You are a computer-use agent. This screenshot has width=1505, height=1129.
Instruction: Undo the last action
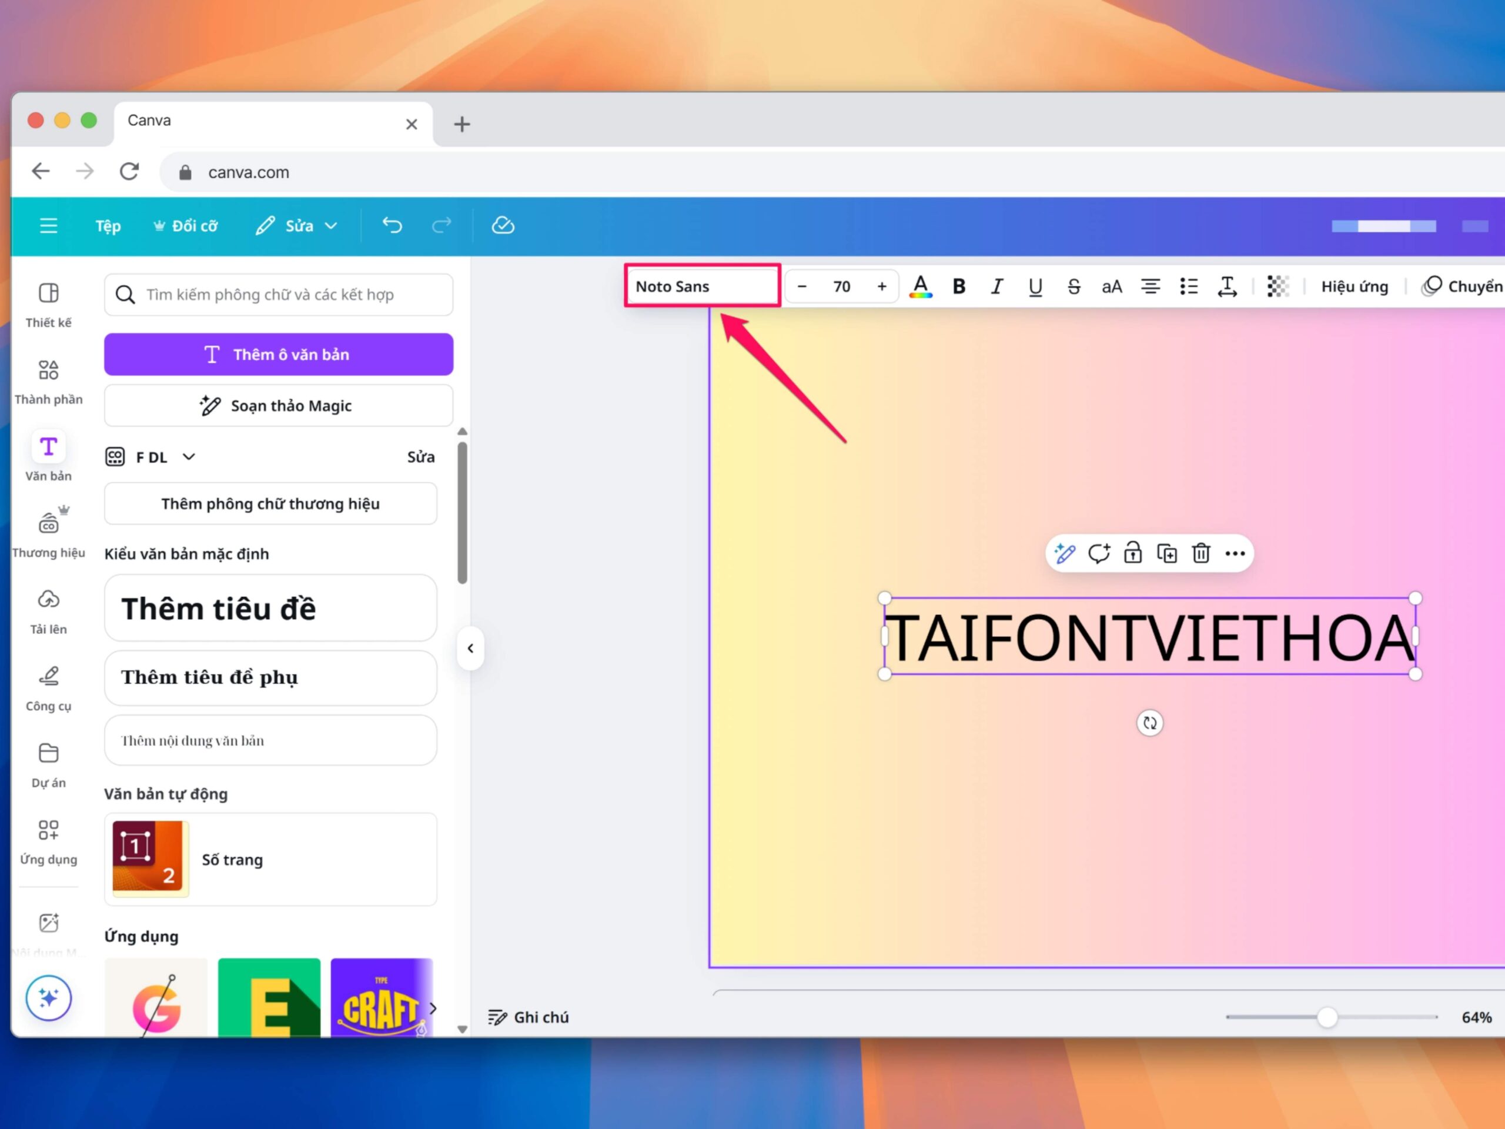tap(392, 225)
